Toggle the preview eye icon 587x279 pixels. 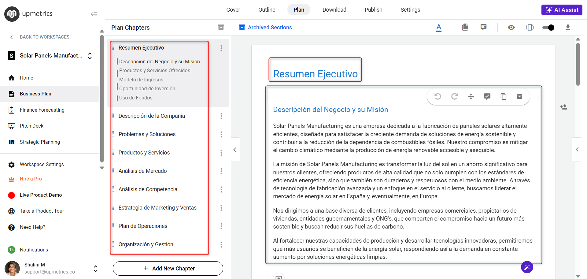(x=511, y=28)
